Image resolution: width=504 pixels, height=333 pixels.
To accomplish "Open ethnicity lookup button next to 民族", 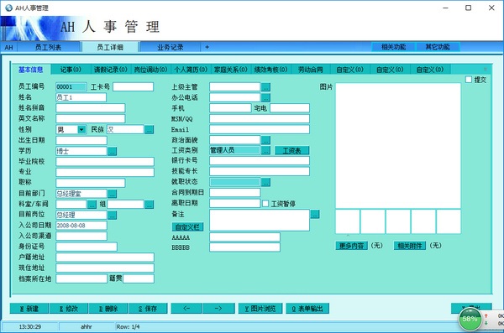I will (150, 129).
